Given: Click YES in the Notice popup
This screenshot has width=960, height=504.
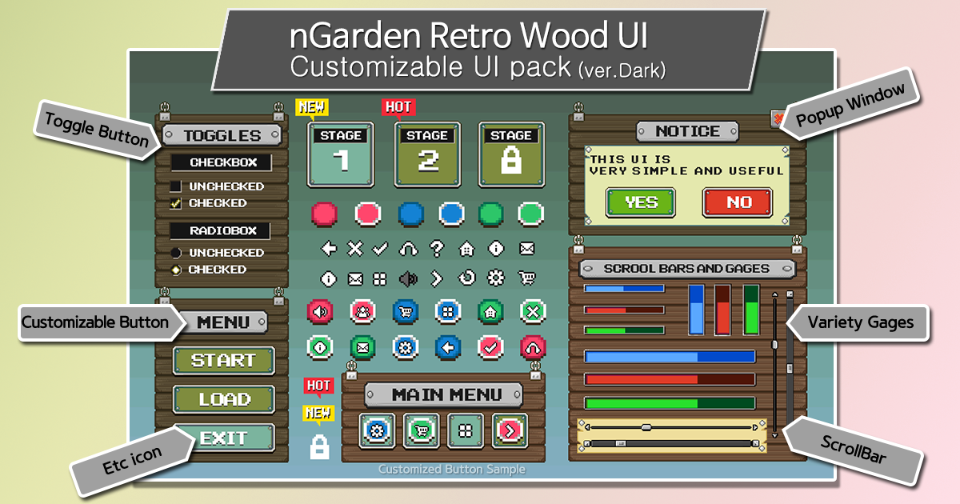Looking at the screenshot, I should (x=641, y=202).
